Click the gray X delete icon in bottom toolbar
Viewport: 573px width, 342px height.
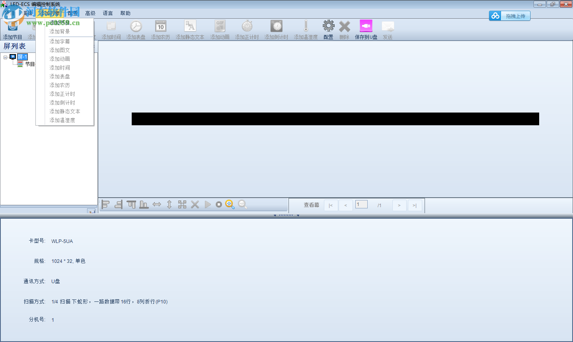tap(195, 204)
